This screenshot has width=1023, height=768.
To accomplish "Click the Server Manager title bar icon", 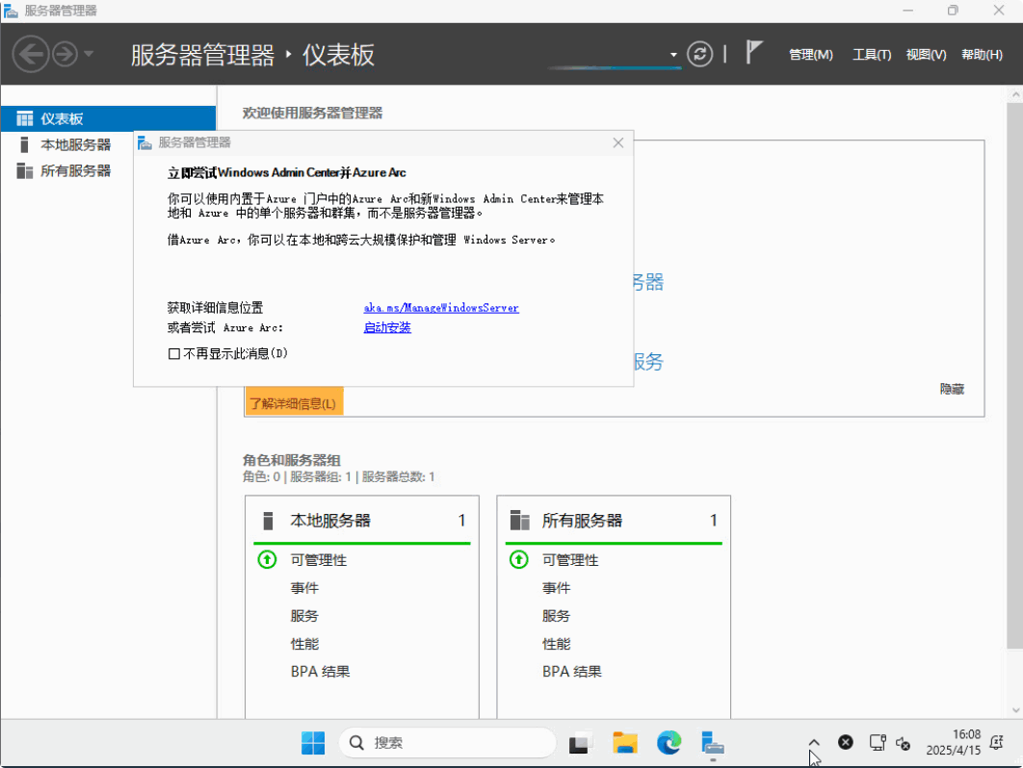I will [x=12, y=11].
